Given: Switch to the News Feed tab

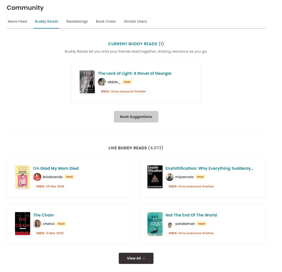Looking at the screenshot, I should pos(17,21).
